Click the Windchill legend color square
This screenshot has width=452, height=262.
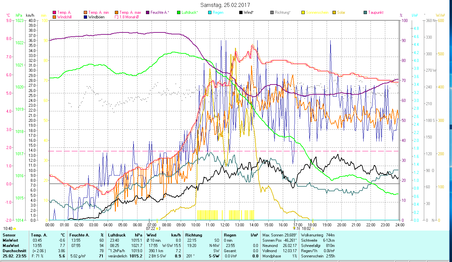coord(54,17)
